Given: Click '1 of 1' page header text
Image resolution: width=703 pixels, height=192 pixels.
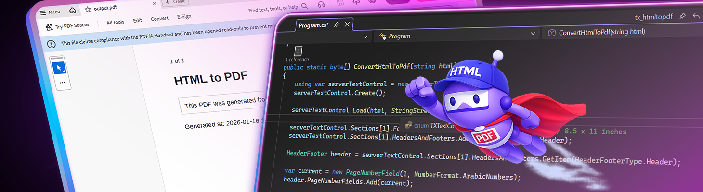Looking at the screenshot, I should click(177, 61).
